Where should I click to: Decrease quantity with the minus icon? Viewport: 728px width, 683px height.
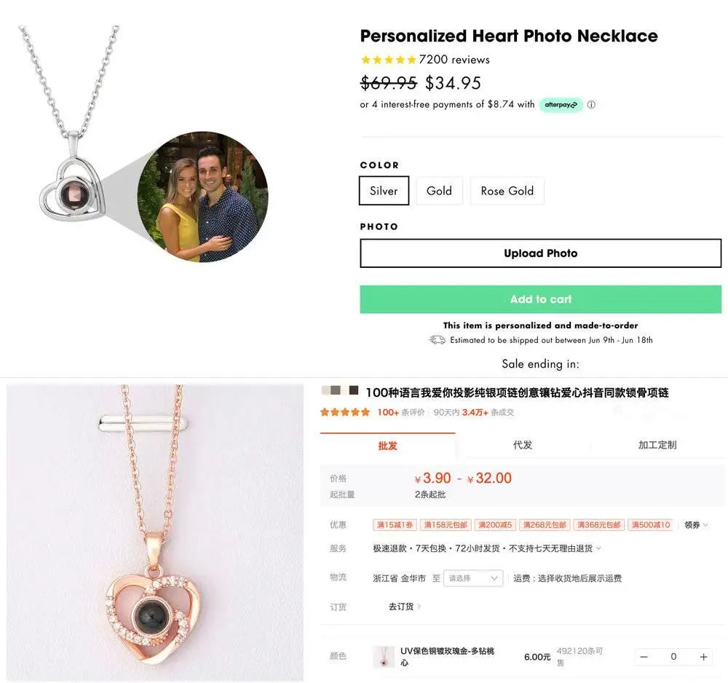click(644, 657)
